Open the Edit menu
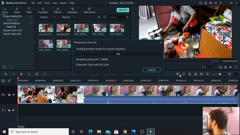 pyautogui.click(x=39, y=3)
